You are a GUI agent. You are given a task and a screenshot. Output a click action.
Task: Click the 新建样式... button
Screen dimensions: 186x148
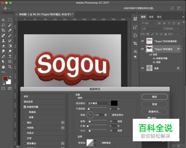(x=155, y=112)
